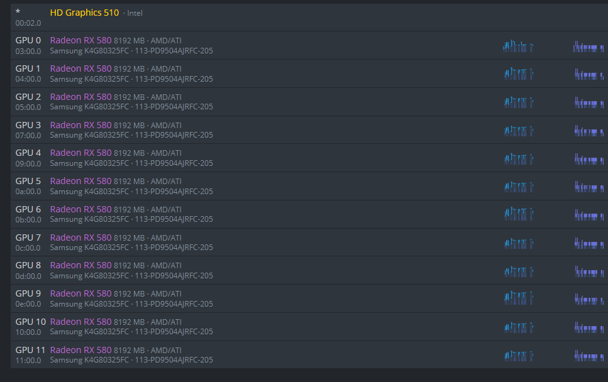
Task: Open the blue sparkline graph for GPU 0
Action: click(x=518, y=46)
